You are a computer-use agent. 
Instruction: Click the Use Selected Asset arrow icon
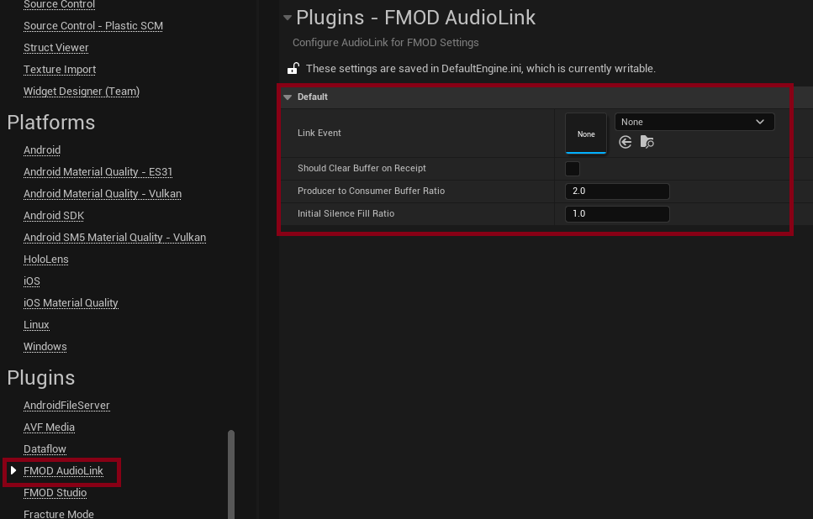625,142
